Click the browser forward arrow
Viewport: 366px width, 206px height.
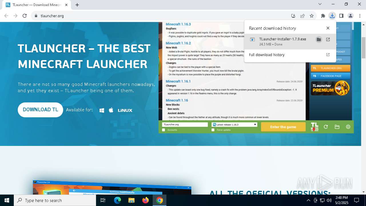[15, 16]
